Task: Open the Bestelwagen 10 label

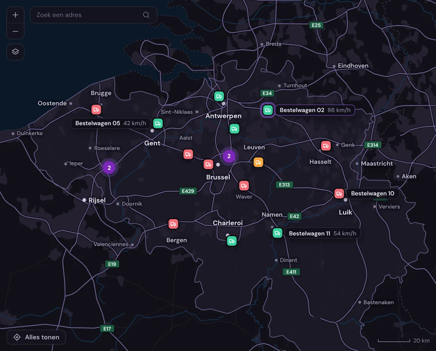Action: (373, 194)
